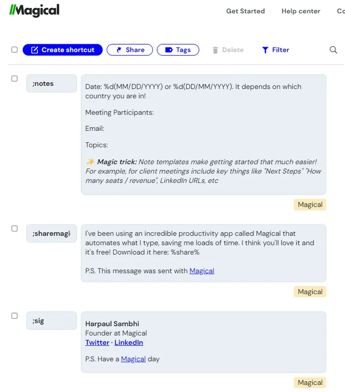Open the Help center menu item

click(x=301, y=11)
